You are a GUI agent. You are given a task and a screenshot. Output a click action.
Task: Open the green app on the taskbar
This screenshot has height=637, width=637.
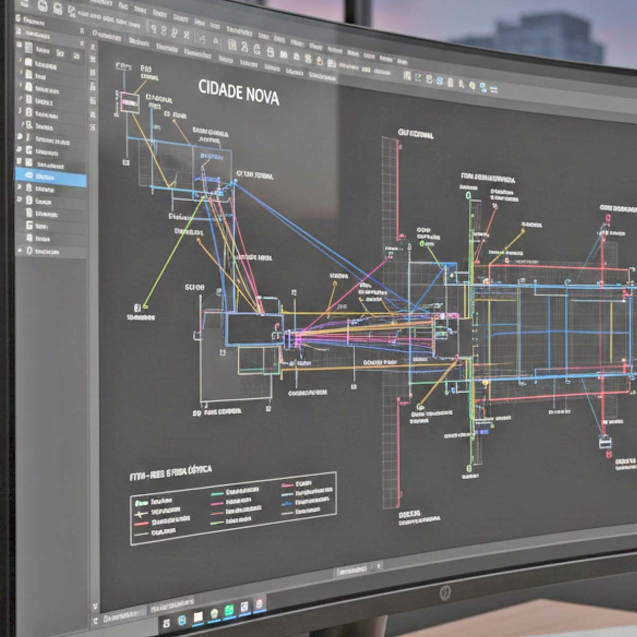click(229, 611)
